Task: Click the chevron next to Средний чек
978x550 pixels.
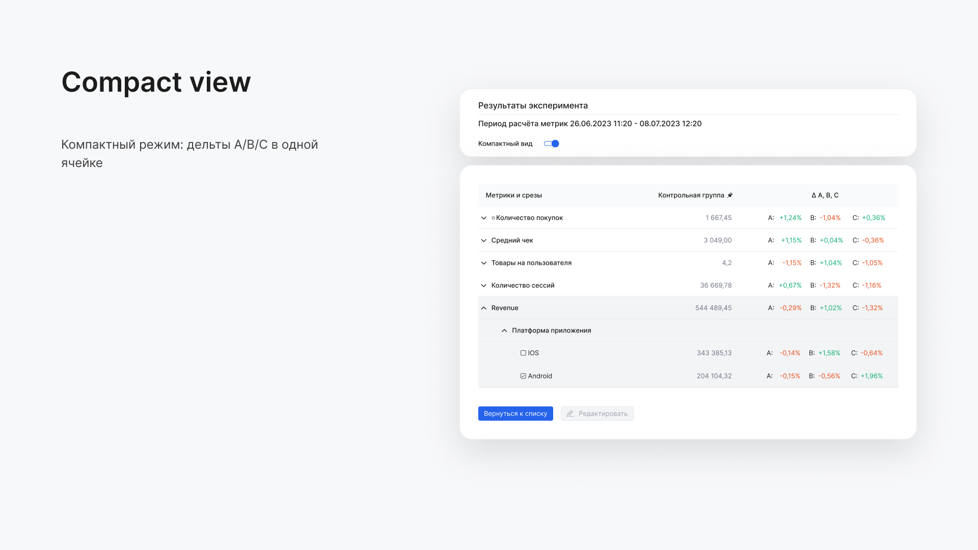Action: click(483, 240)
